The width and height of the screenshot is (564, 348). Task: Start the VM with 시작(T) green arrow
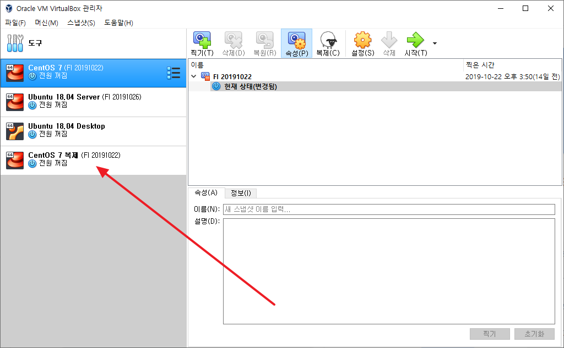coord(415,40)
